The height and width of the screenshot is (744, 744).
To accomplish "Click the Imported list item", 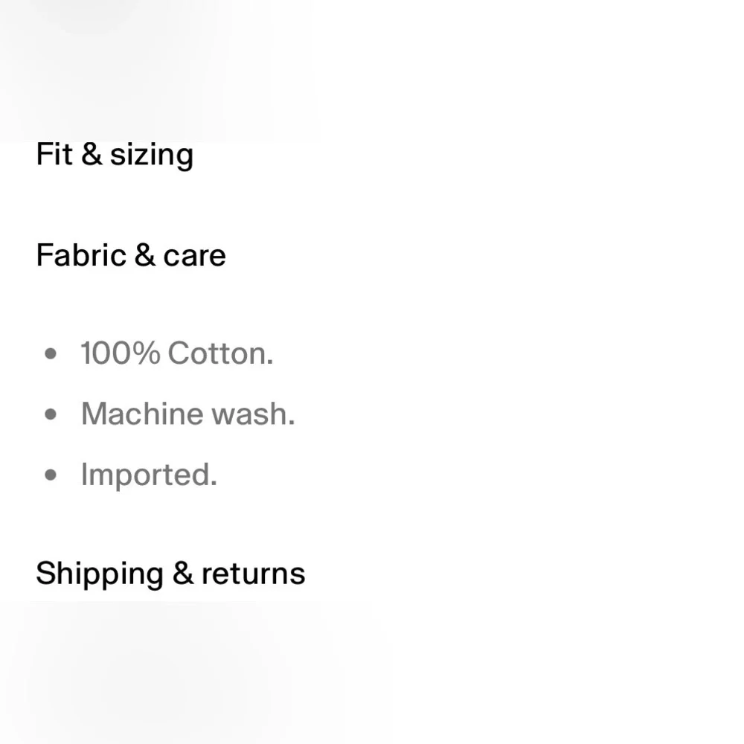I will click(x=149, y=475).
